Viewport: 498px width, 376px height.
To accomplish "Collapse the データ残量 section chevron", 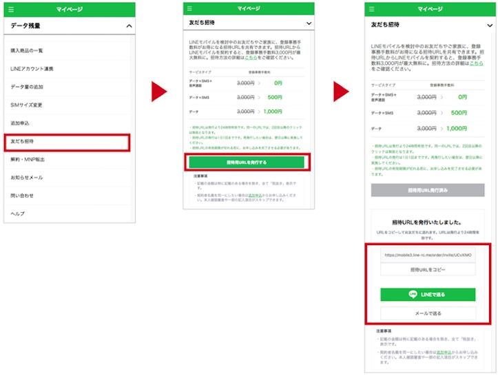I will pyautogui.click(x=128, y=26).
